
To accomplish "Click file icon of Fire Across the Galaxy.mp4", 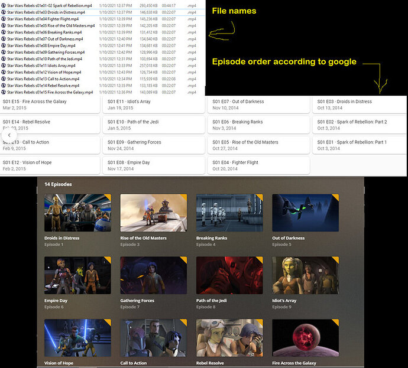I will pyautogui.click(x=4, y=92).
